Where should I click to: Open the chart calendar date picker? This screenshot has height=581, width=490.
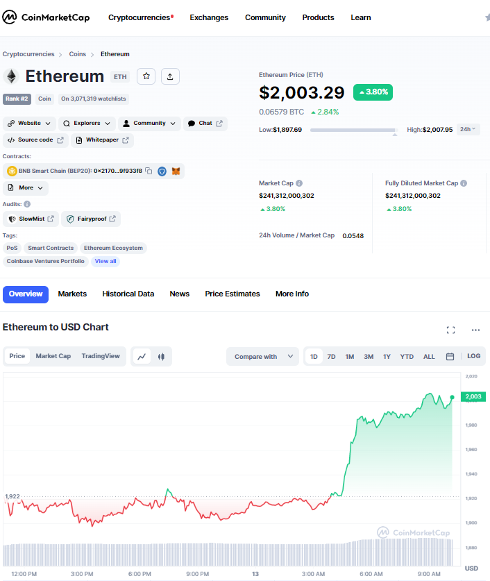pyautogui.click(x=450, y=357)
